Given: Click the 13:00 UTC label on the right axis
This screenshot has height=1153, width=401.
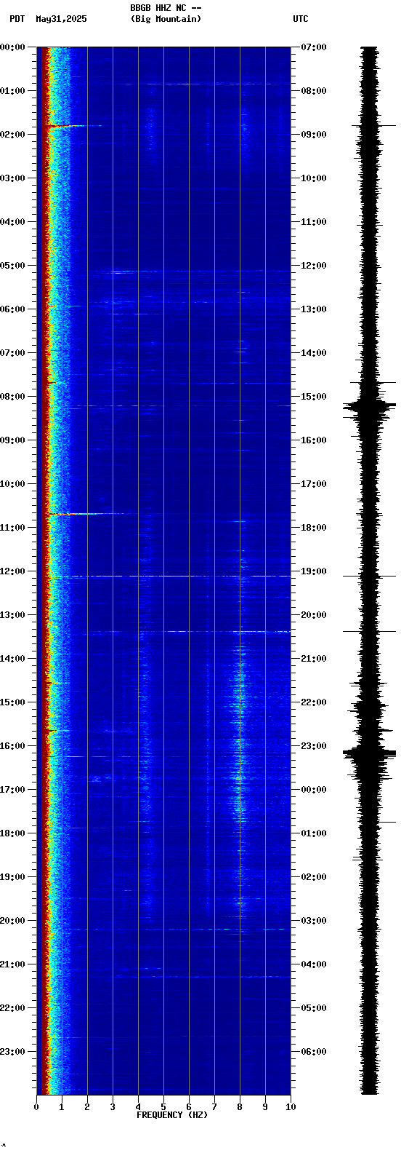Looking at the screenshot, I should [314, 309].
